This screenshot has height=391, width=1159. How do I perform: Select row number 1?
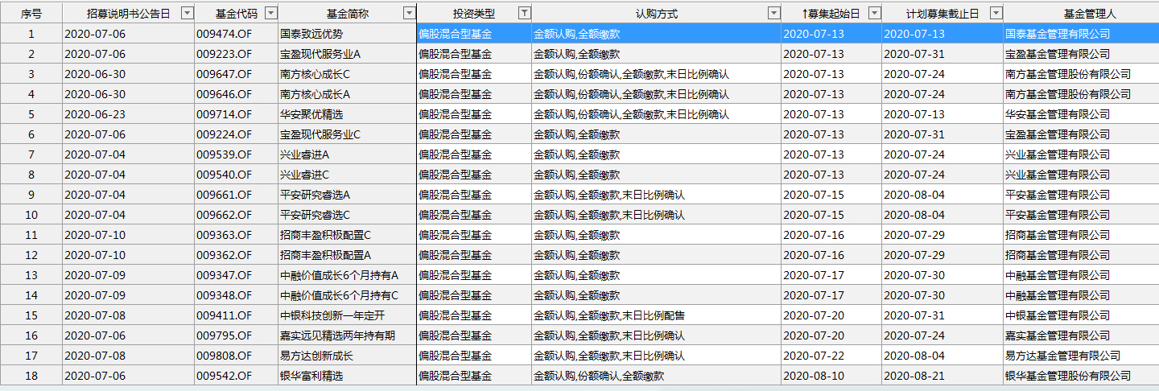pyautogui.click(x=31, y=34)
